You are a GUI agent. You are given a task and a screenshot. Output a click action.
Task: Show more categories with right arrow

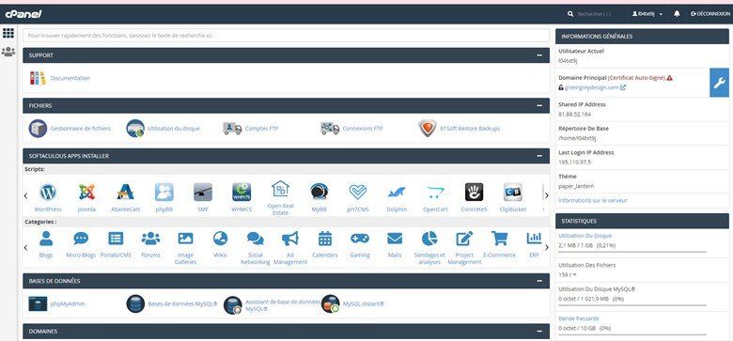tap(547, 247)
